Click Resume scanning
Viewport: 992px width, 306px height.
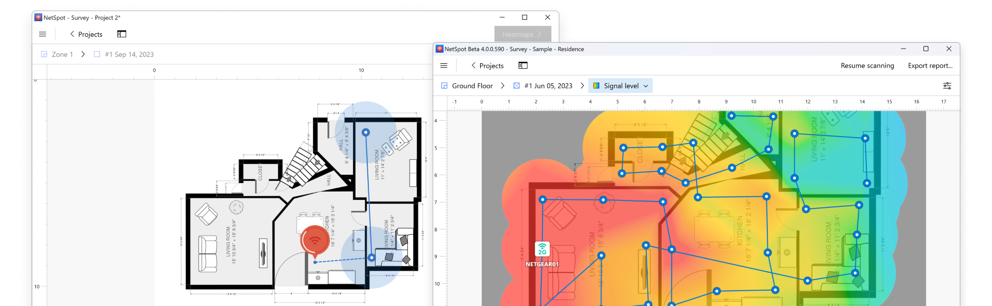click(867, 66)
